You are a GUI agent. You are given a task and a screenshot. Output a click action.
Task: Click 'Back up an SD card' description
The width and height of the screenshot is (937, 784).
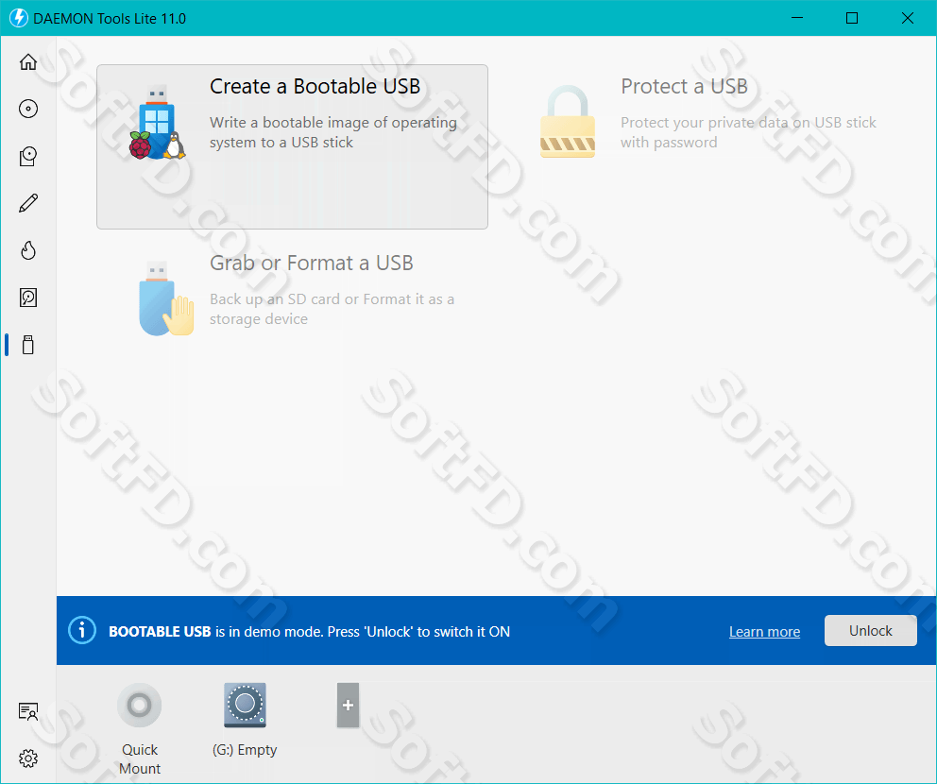point(332,309)
